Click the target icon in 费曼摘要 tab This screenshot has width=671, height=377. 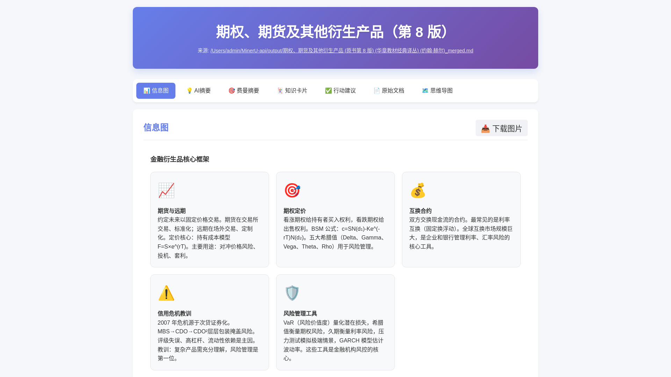click(232, 91)
